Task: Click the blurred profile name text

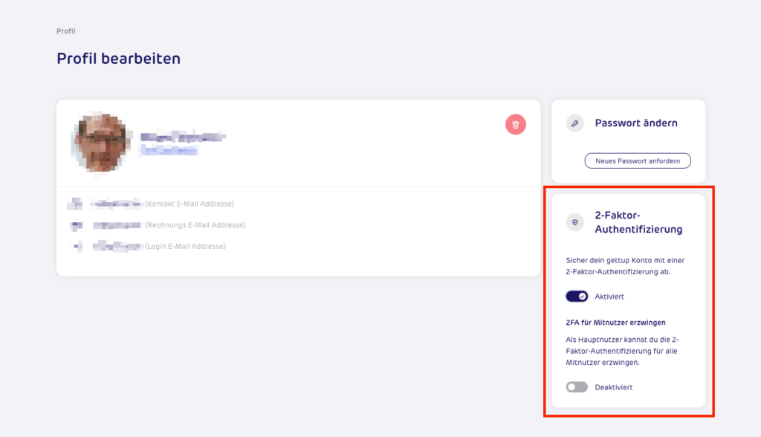Action: [183, 137]
